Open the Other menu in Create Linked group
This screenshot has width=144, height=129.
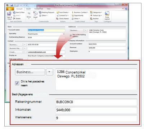point(76,19)
